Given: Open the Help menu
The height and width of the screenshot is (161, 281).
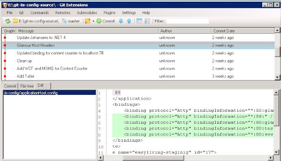Looking at the screenshot, I should click(x=146, y=13).
